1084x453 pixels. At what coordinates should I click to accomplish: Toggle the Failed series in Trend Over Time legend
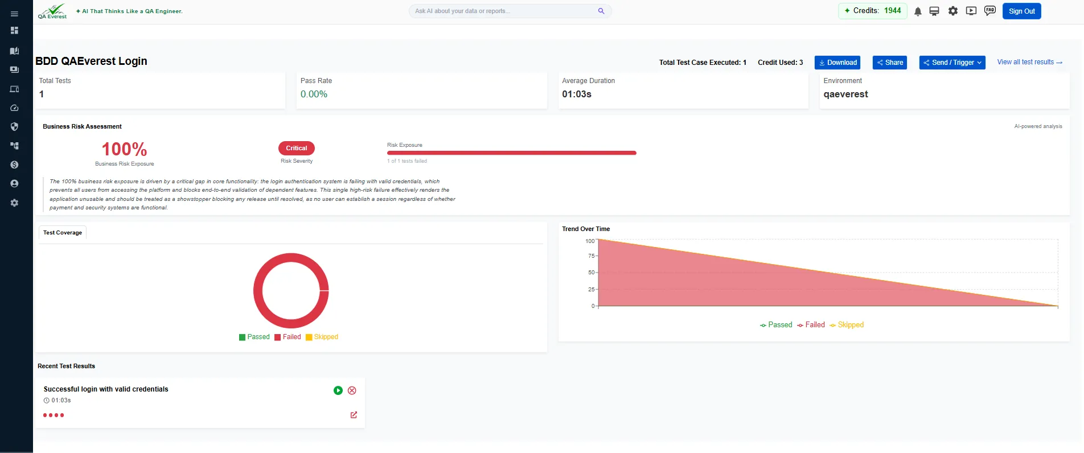tap(811, 325)
